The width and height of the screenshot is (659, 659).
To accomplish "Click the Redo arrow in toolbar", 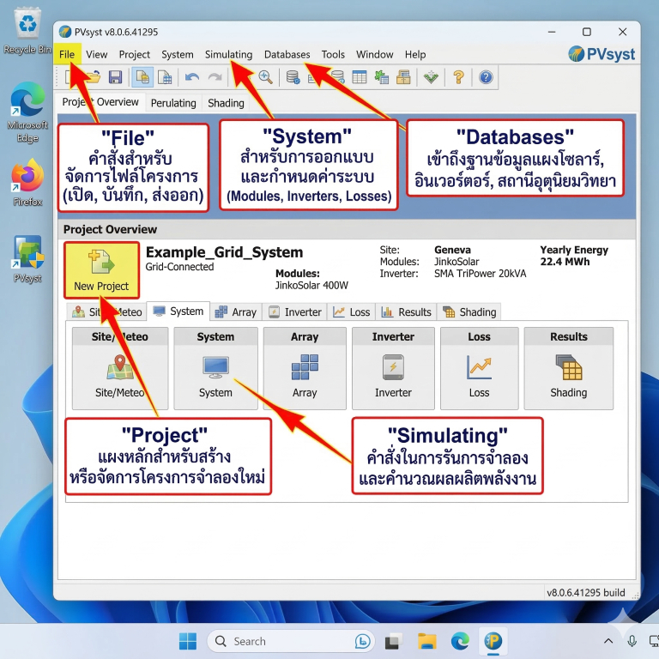I will point(215,77).
